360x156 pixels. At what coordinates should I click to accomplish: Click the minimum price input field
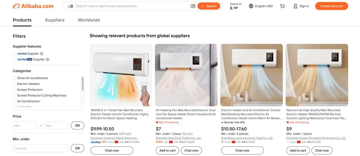coord(25,125)
